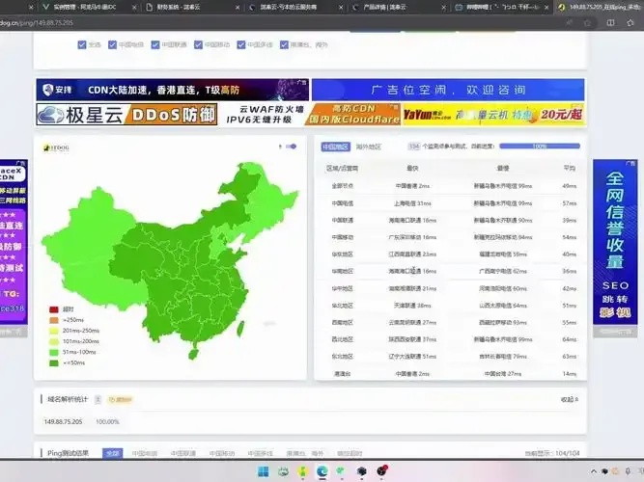Click the microphone icon in system tray
The width and height of the screenshot is (644, 482).
(628, 471)
